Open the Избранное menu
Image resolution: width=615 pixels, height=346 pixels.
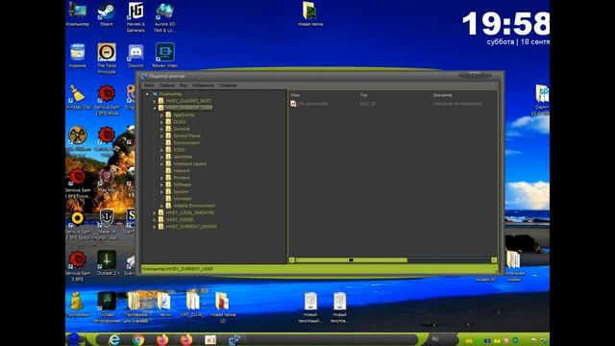pos(203,86)
